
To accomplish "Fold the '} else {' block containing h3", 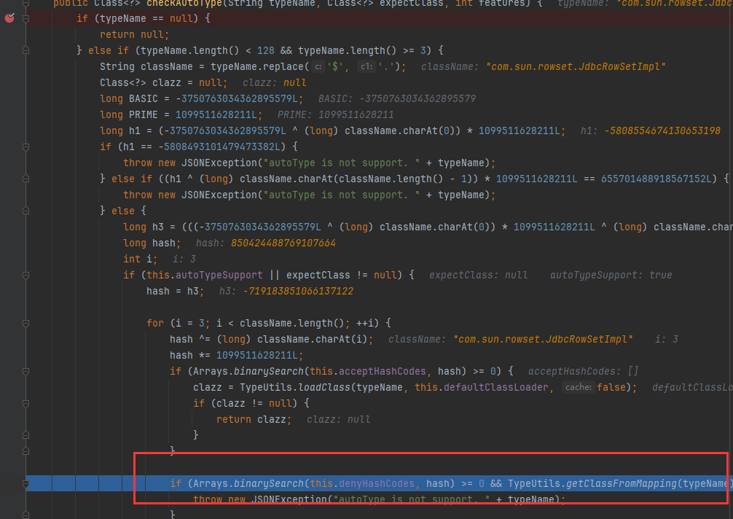I will [26, 211].
